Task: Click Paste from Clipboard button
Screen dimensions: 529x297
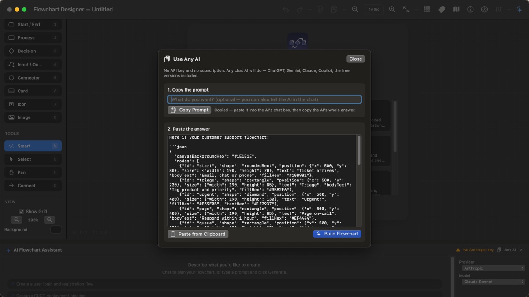Action: click(x=198, y=234)
